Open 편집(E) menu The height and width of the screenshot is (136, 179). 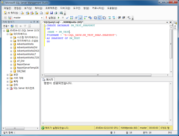pos(18,8)
